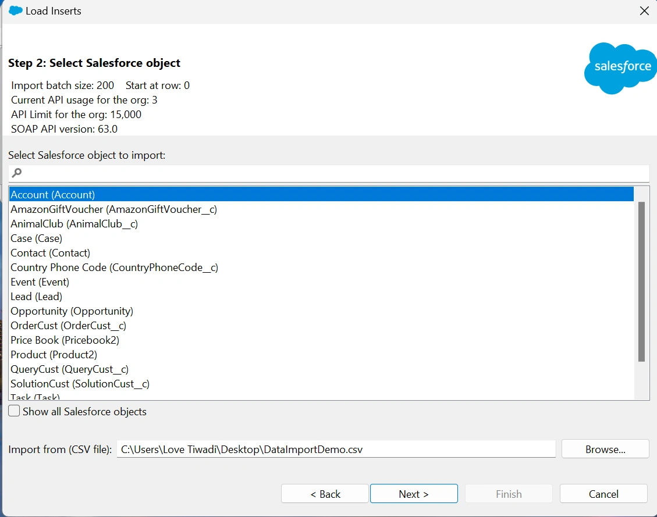This screenshot has height=517, width=657.
Task: Open the Browse dialog for CSV file
Action: [605, 448]
